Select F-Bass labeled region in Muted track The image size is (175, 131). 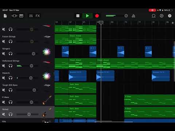pos(149,112)
